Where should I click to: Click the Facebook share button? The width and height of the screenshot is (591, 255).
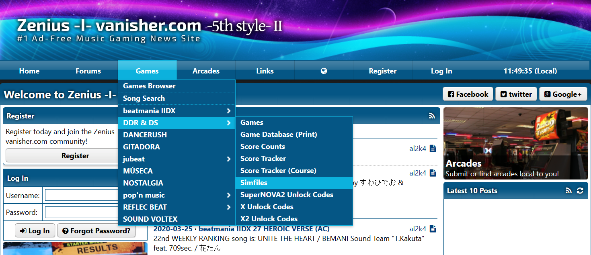click(x=468, y=94)
